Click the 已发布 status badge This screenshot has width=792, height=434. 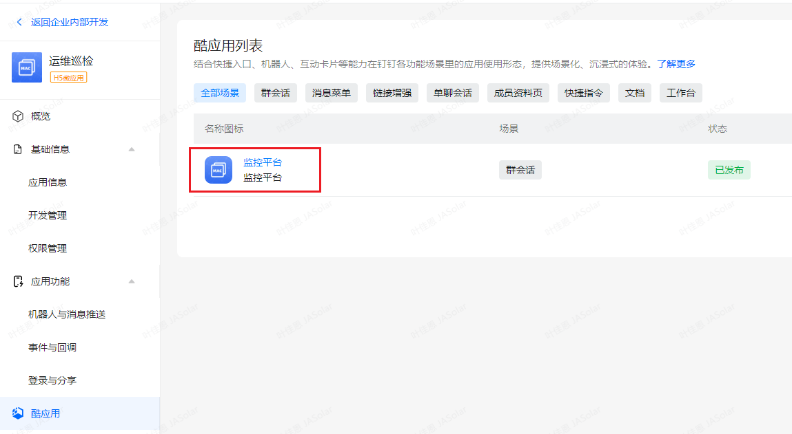pos(729,170)
